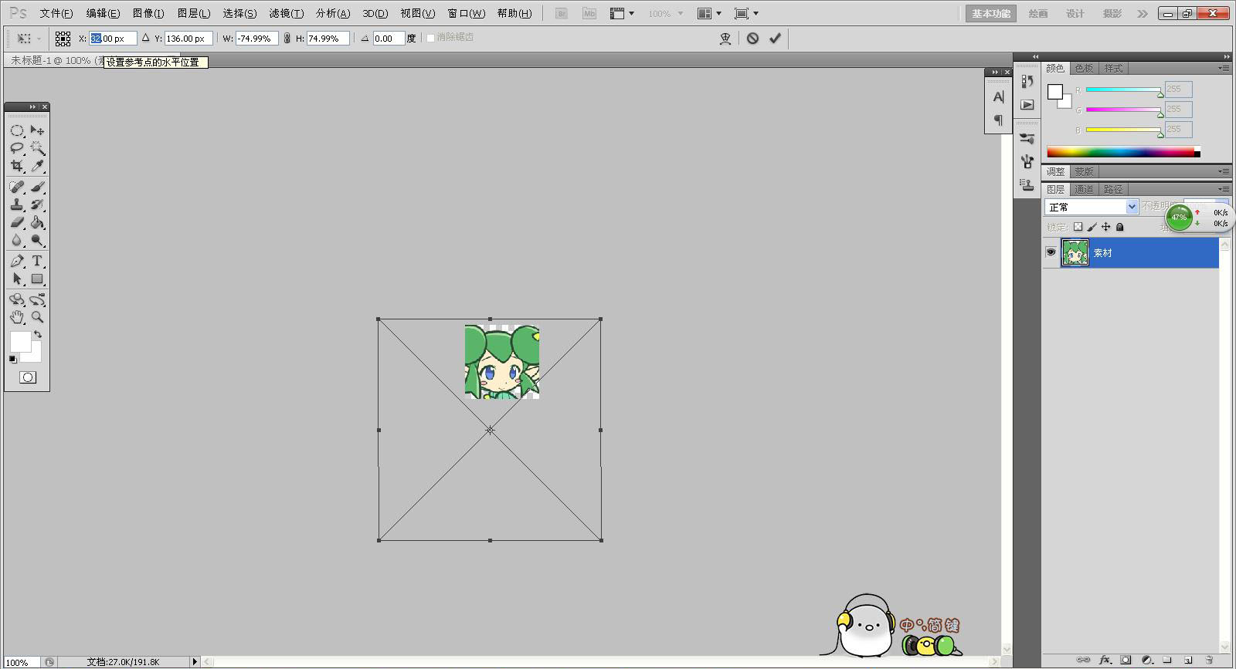Toggle the width-height link chain icon
Screen dimensions: 1236x669
point(287,38)
